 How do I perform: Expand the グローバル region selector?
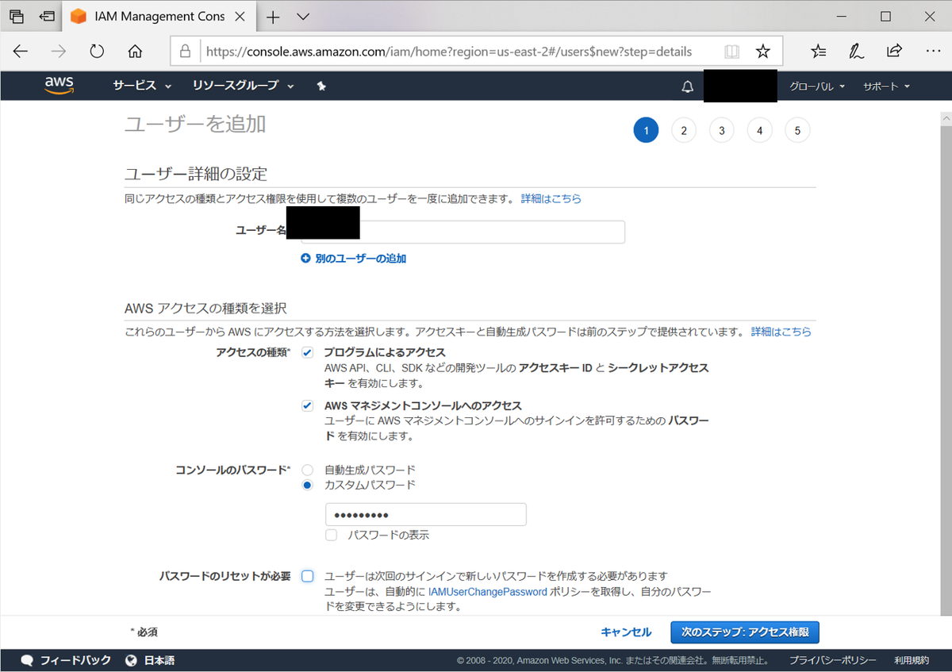pos(816,86)
